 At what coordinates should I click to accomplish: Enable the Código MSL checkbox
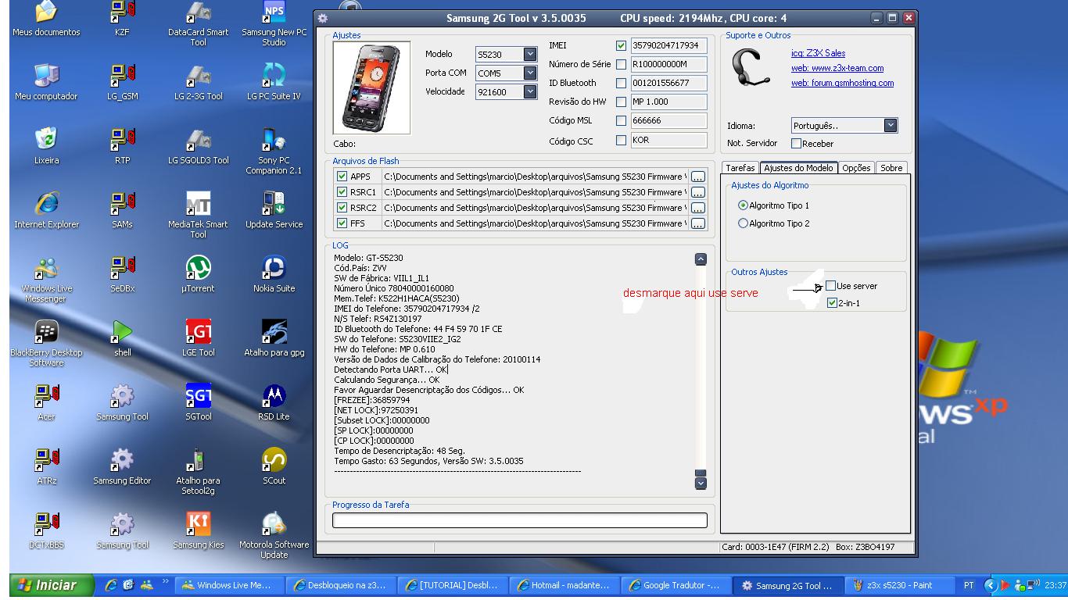click(x=621, y=120)
